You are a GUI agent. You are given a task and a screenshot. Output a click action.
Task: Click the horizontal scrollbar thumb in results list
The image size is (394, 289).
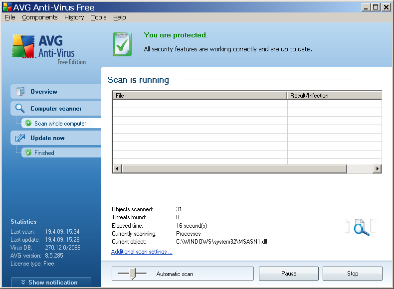234,169
